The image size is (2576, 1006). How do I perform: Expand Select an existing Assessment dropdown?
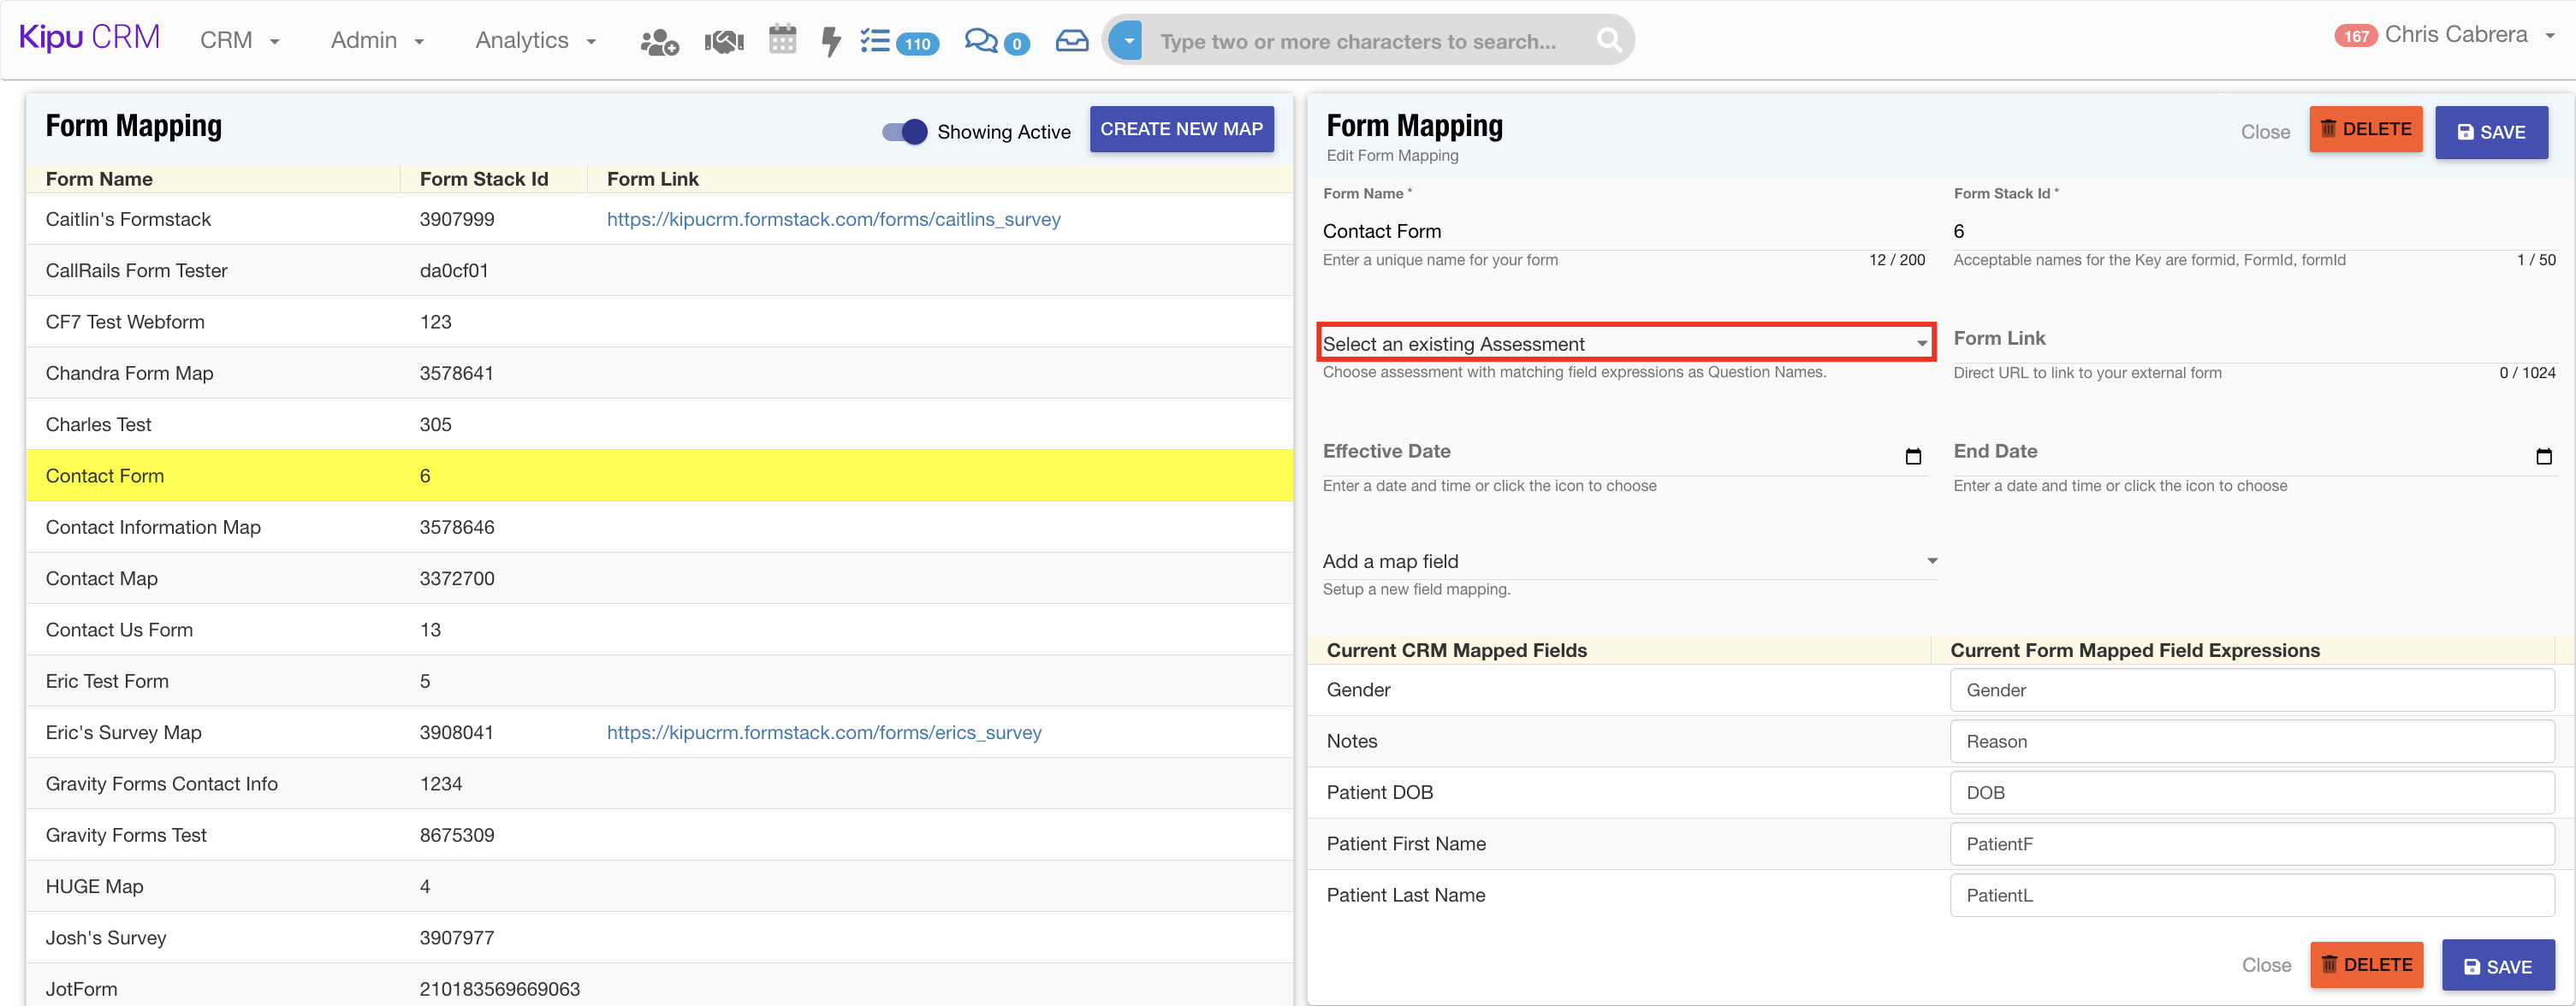click(1625, 343)
